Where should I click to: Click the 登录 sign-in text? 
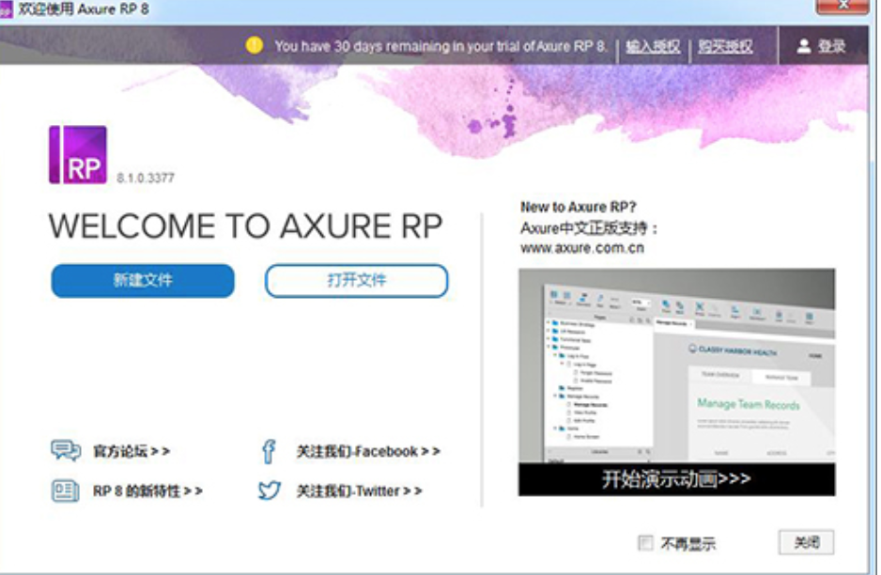click(x=831, y=46)
